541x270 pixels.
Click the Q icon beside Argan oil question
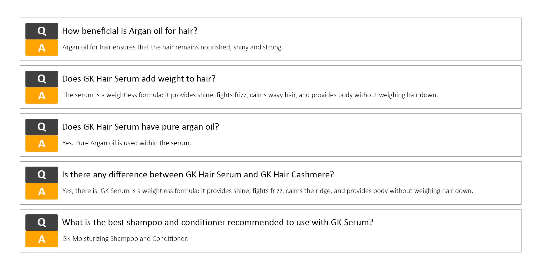(42, 31)
